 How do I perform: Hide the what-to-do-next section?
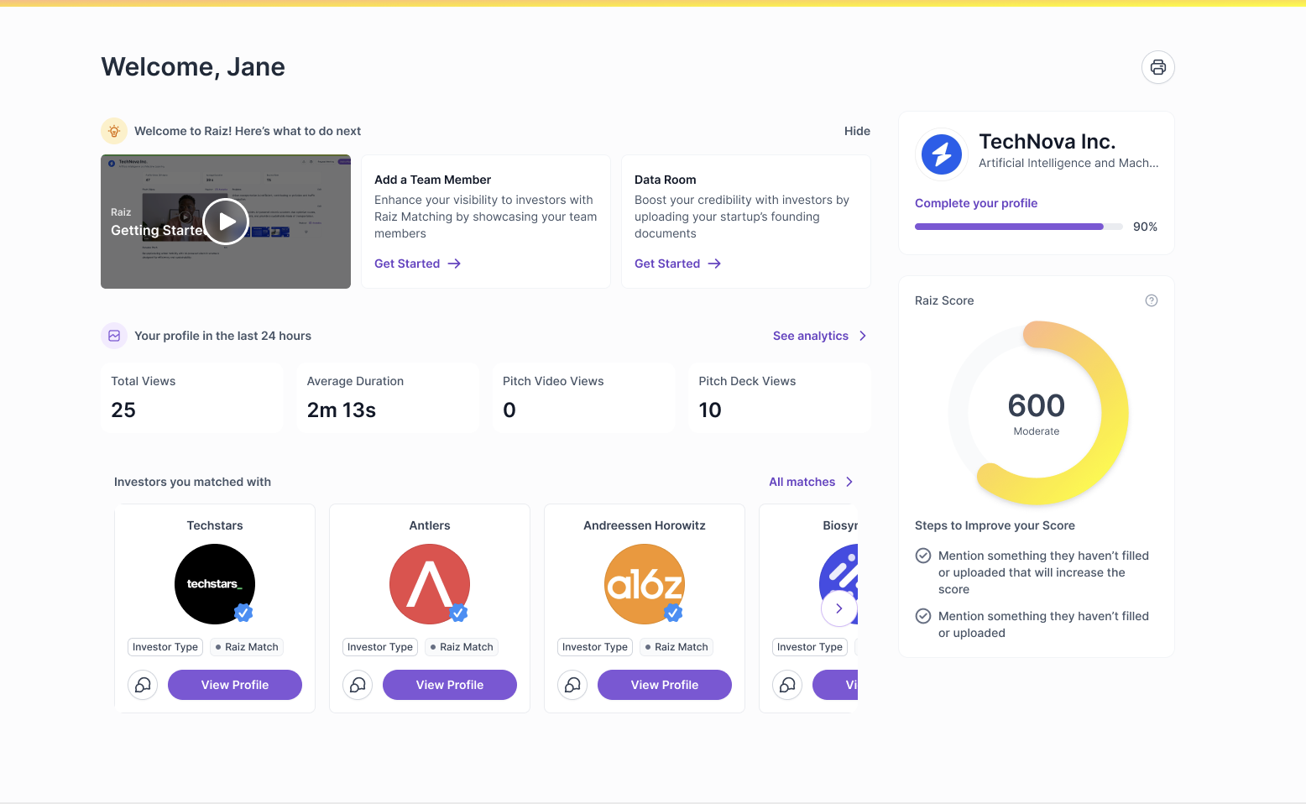coord(857,131)
